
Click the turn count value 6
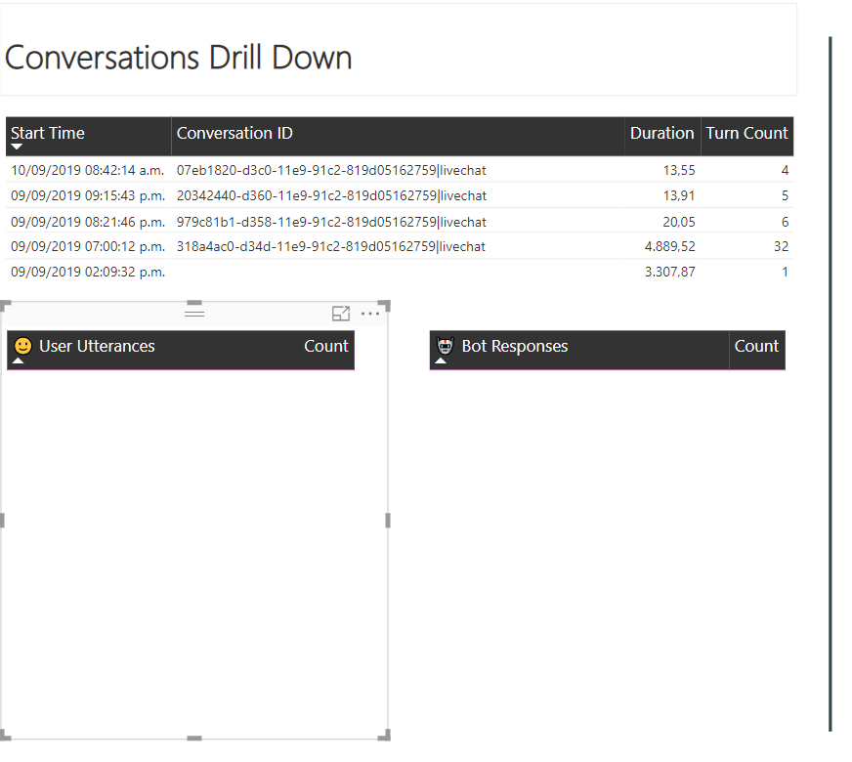pos(785,222)
